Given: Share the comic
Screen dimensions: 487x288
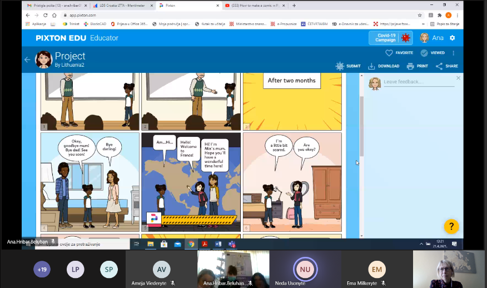Looking at the screenshot, I should pos(447,66).
